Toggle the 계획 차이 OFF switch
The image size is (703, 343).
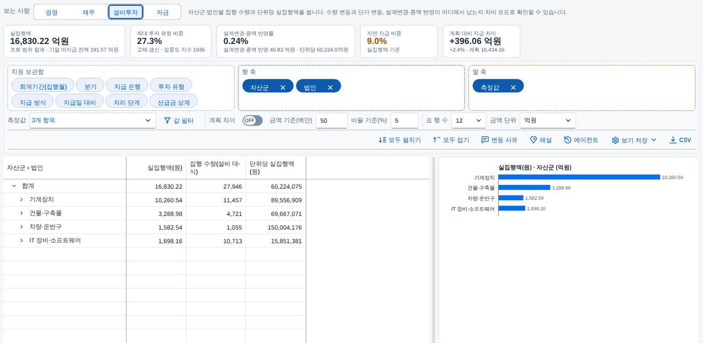253,120
